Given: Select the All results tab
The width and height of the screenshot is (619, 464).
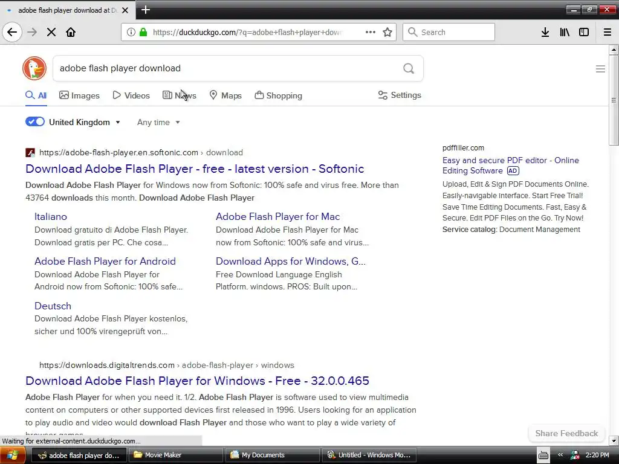Looking at the screenshot, I should [36, 95].
